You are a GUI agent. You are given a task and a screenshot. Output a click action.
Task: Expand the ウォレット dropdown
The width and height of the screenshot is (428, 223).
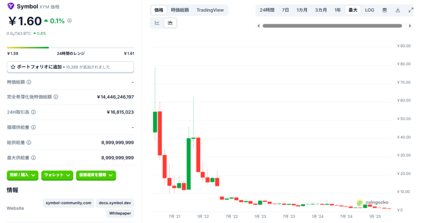coord(57,175)
